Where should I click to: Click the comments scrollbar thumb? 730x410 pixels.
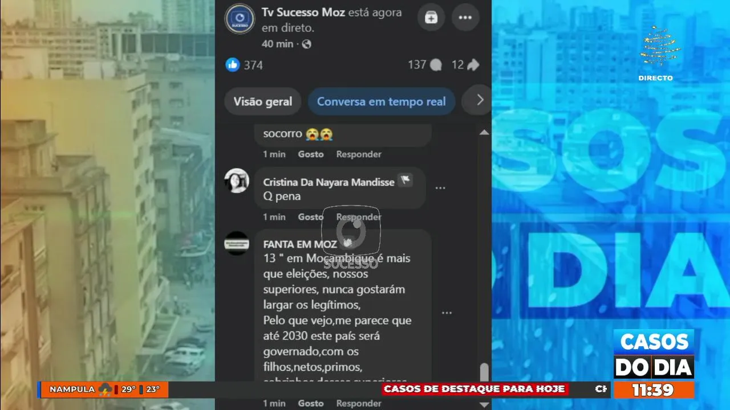pos(484,373)
